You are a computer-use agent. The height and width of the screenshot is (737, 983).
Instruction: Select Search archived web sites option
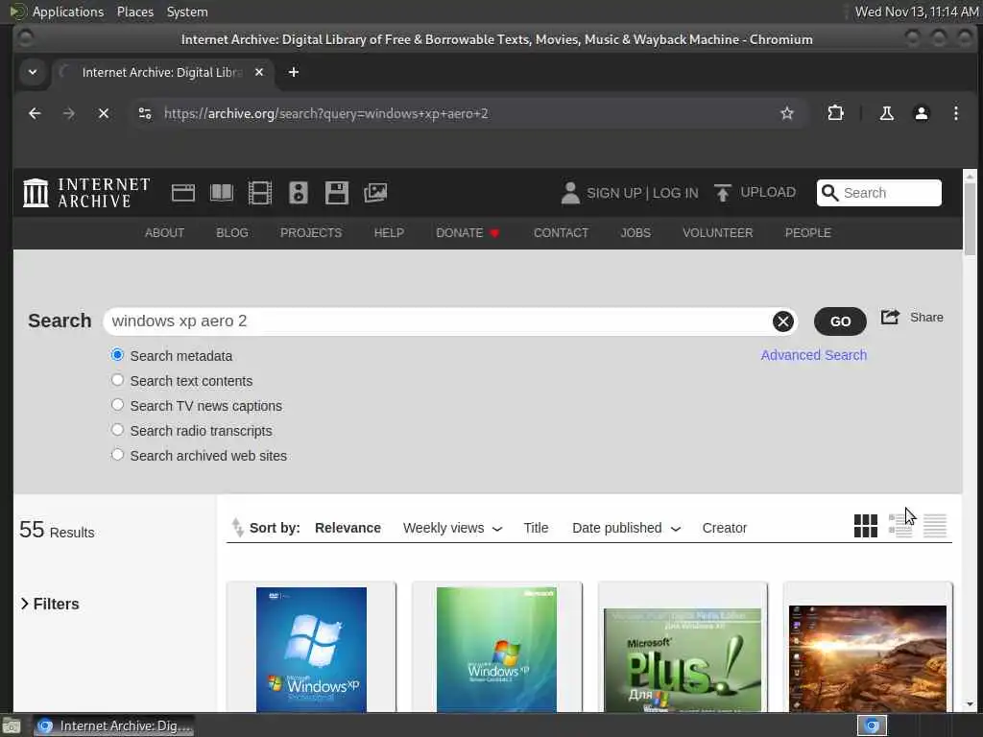(117, 455)
